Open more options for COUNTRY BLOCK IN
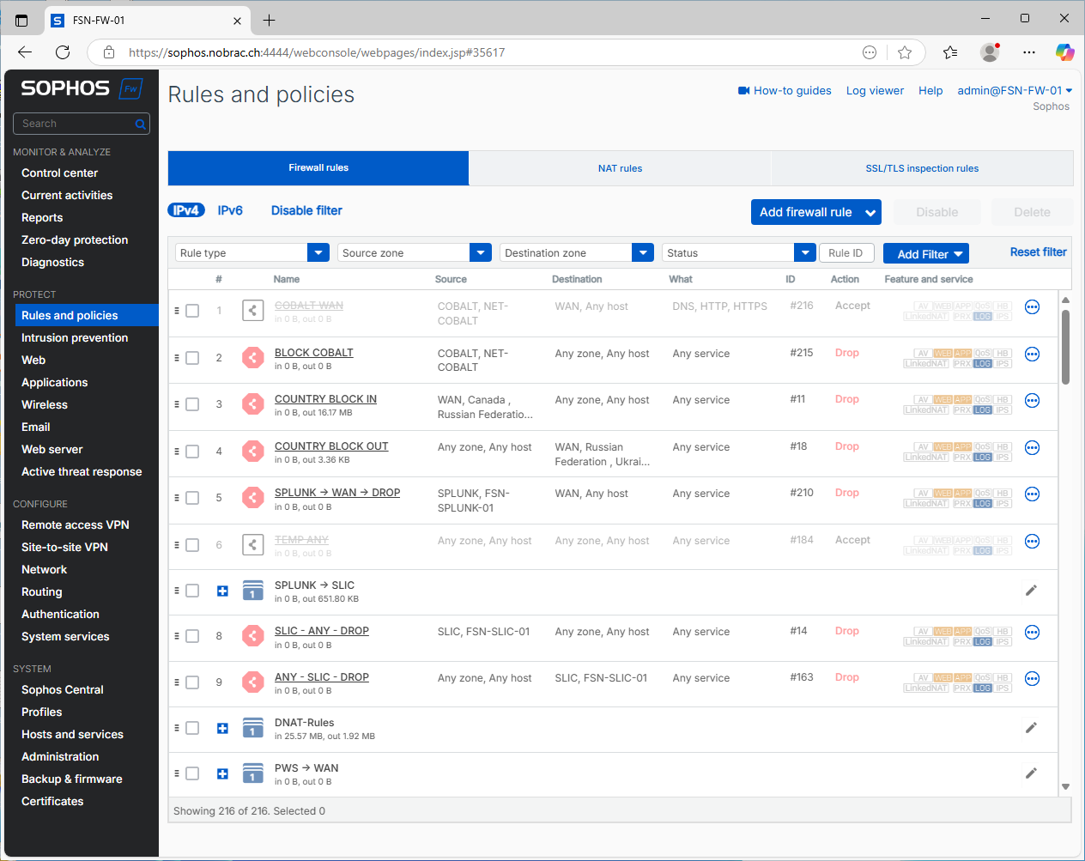This screenshot has height=861, width=1085. [x=1032, y=401]
